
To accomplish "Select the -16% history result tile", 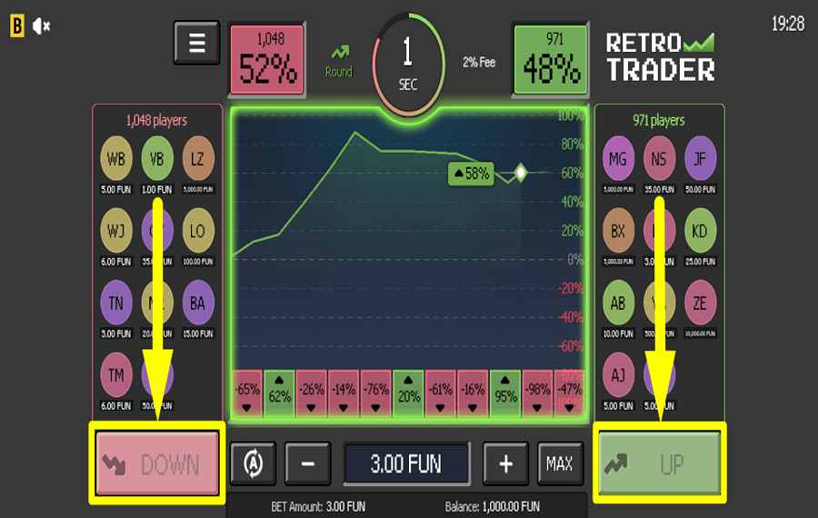I will click(474, 393).
